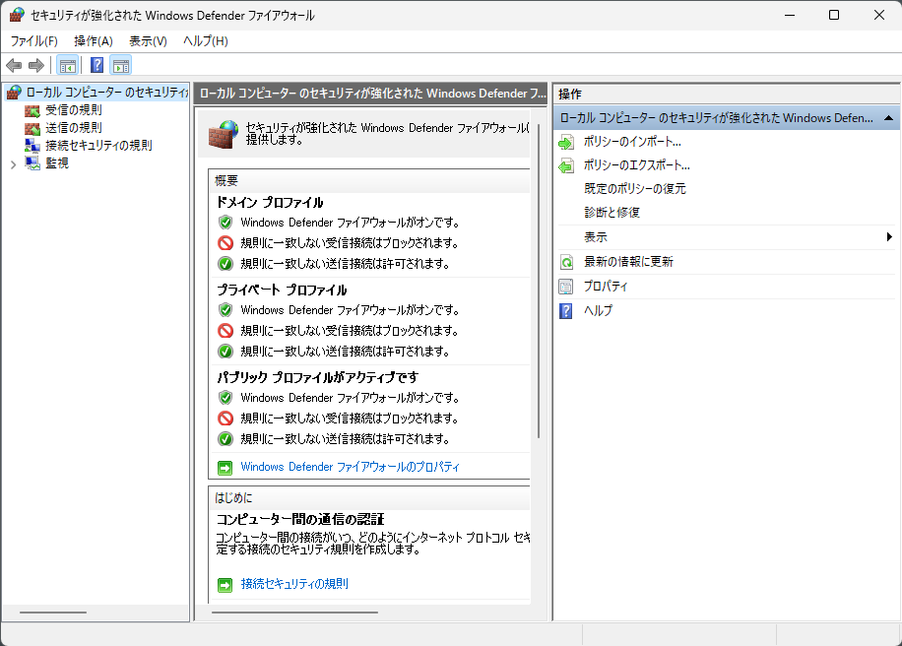Click the ポリシーのインポート green arrow icon

[566, 142]
